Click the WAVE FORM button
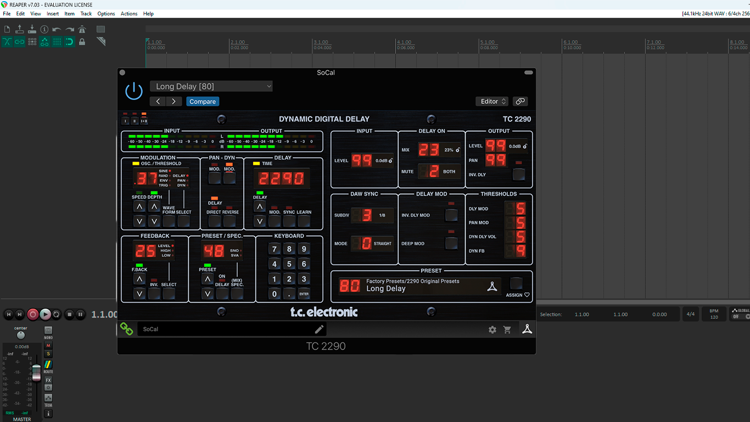This screenshot has height=422, width=750. [x=169, y=221]
